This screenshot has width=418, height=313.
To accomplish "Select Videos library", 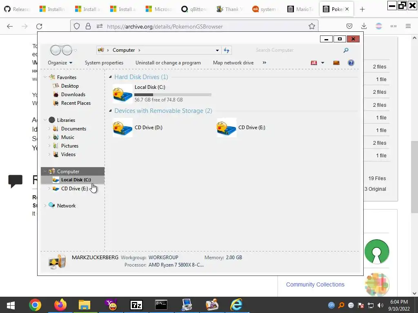I will (x=68, y=154).
